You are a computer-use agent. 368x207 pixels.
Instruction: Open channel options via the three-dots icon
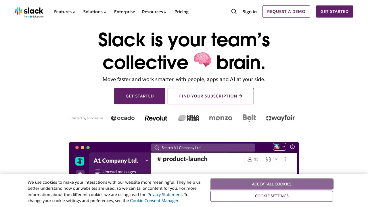tap(285, 159)
